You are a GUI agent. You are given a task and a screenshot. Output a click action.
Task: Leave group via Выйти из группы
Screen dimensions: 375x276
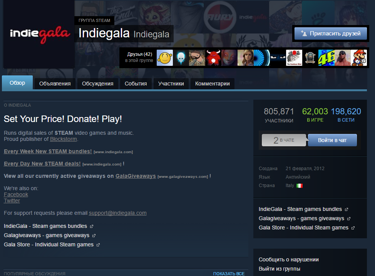coord(280,269)
